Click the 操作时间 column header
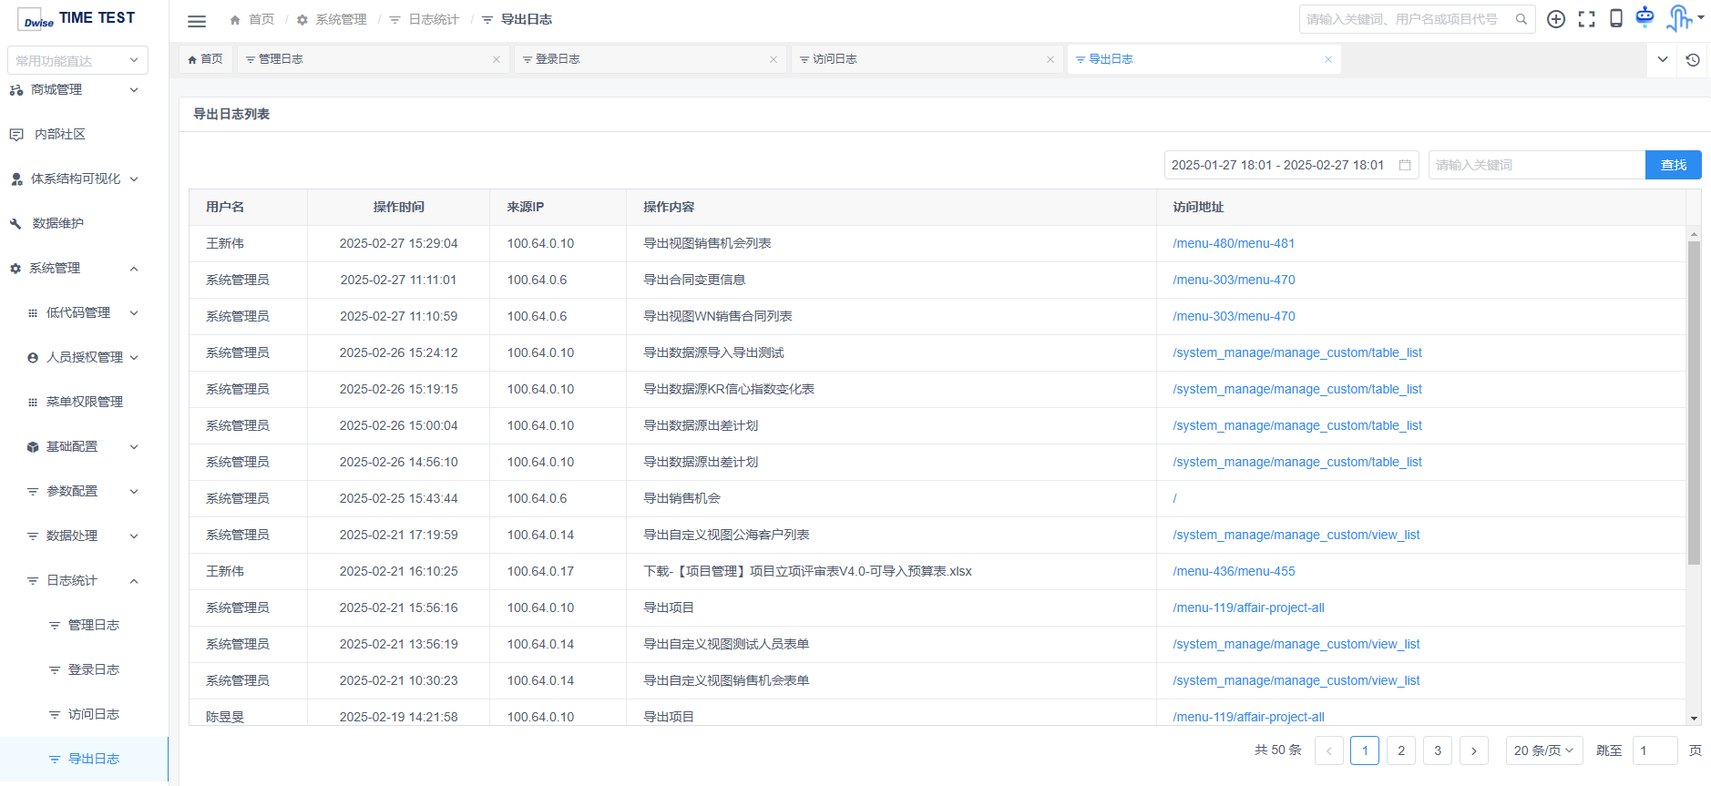Viewport: 1711px width, 786px height. [x=399, y=207]
